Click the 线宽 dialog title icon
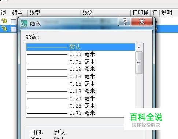The height and width of the screenshot is (139, 178). [24, 24]
